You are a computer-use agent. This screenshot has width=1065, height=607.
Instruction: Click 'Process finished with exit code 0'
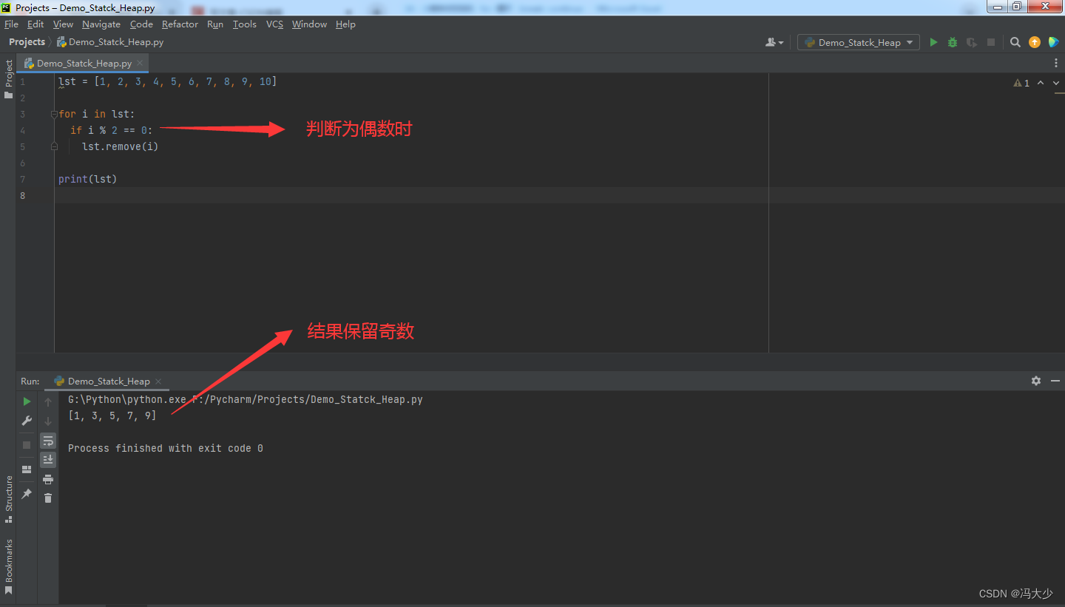pyautogui.click(x=166, y=448)
